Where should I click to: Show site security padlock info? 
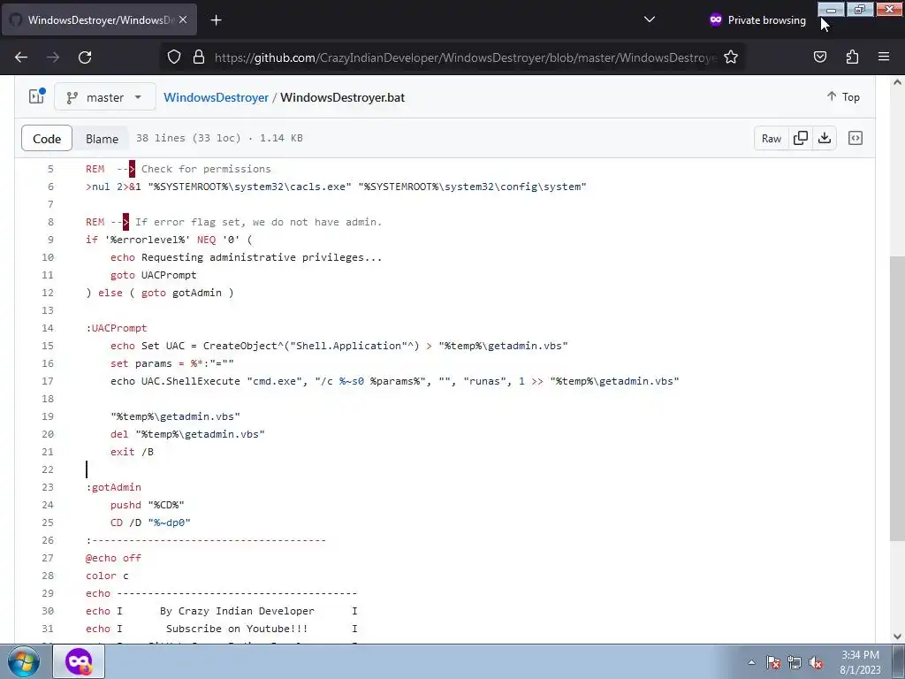(x=199, y=57)
